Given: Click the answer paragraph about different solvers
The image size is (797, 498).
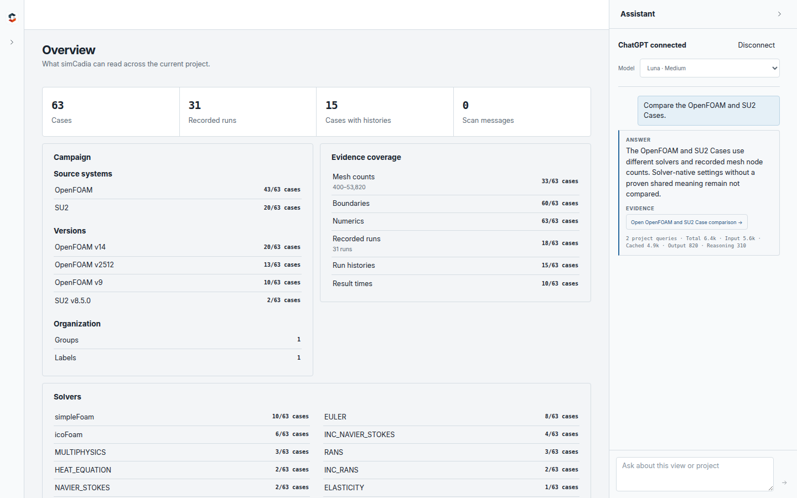Looking at the screenshot, I should (x=695, y=172).
